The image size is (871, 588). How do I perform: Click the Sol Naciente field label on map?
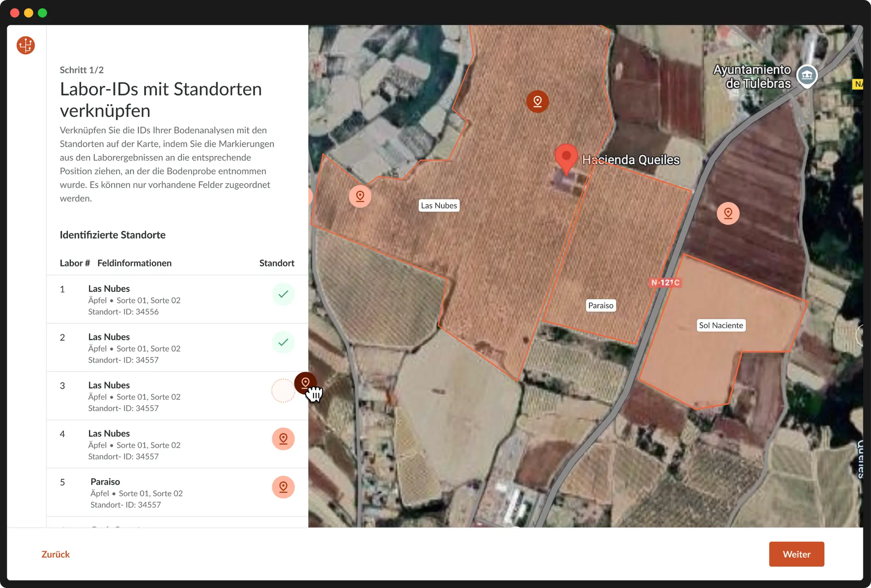point(721,325)
